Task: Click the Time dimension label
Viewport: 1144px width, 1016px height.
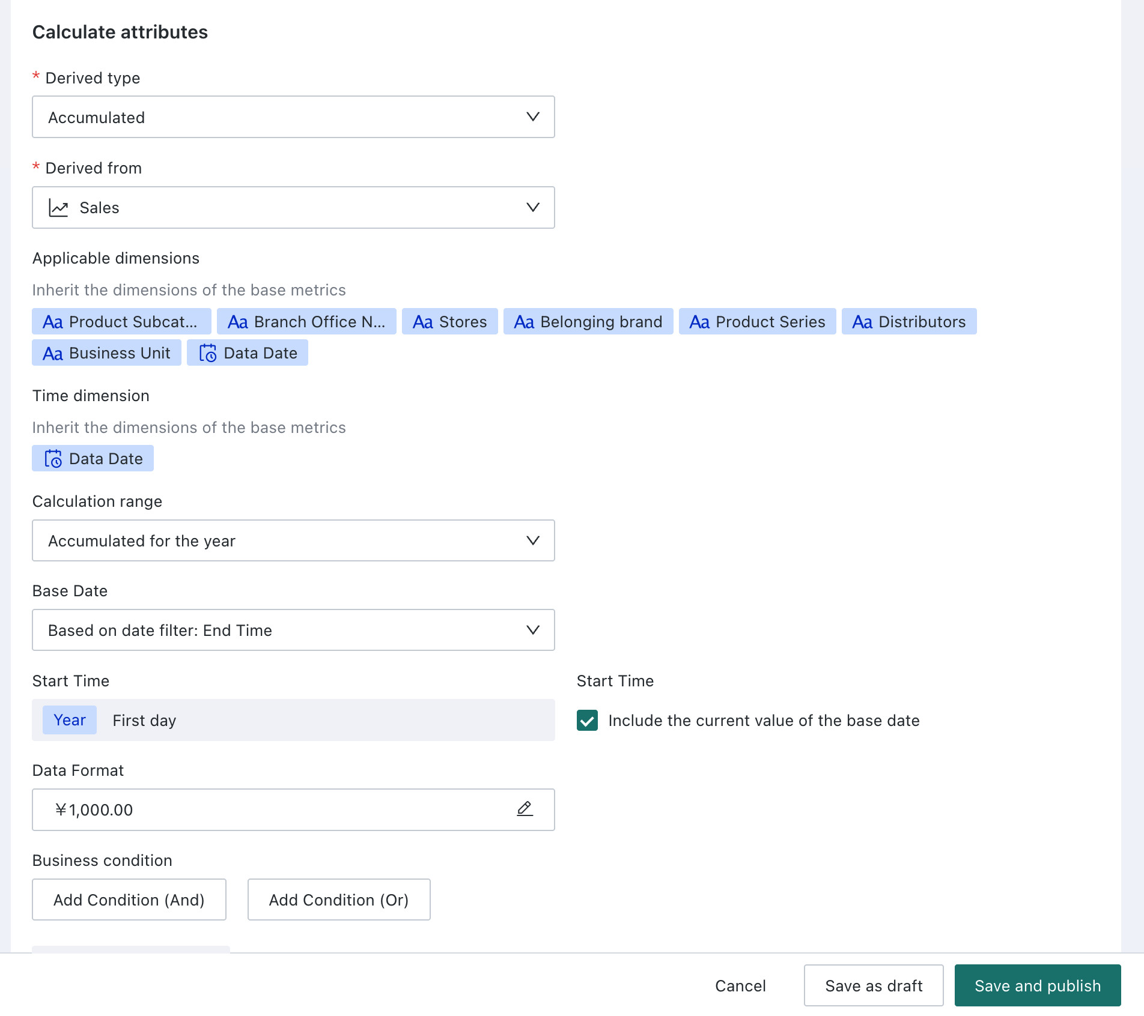Action: 91,396
